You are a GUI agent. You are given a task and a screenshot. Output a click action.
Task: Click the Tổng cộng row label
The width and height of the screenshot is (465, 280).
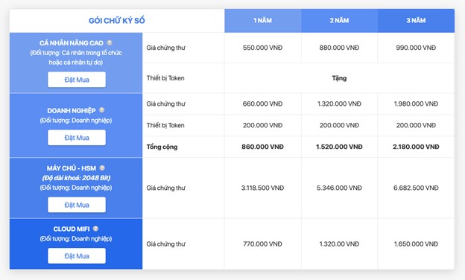162,147
